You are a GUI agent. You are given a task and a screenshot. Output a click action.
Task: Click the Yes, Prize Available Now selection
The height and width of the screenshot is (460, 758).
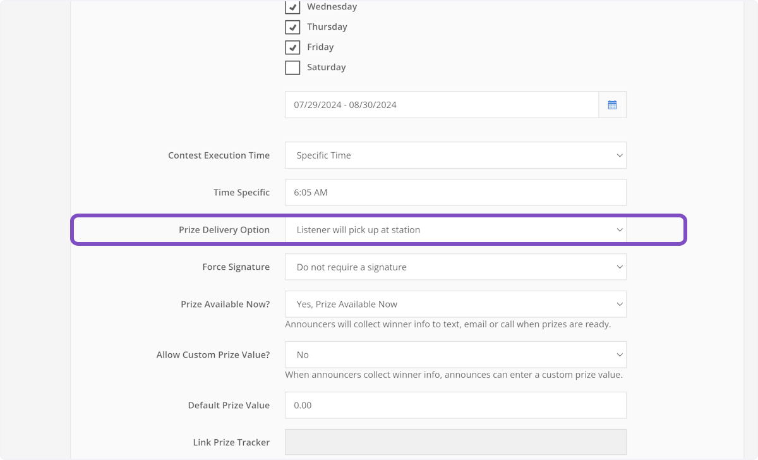click(347, 304)
